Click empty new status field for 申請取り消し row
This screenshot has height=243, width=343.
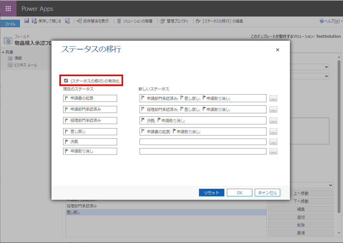[x=203, y=151]
